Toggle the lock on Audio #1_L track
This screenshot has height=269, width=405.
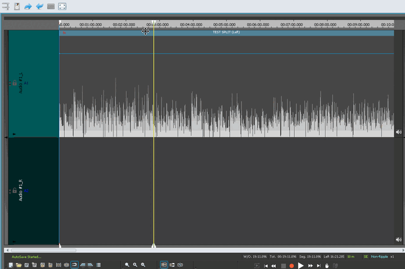(14, 83)
